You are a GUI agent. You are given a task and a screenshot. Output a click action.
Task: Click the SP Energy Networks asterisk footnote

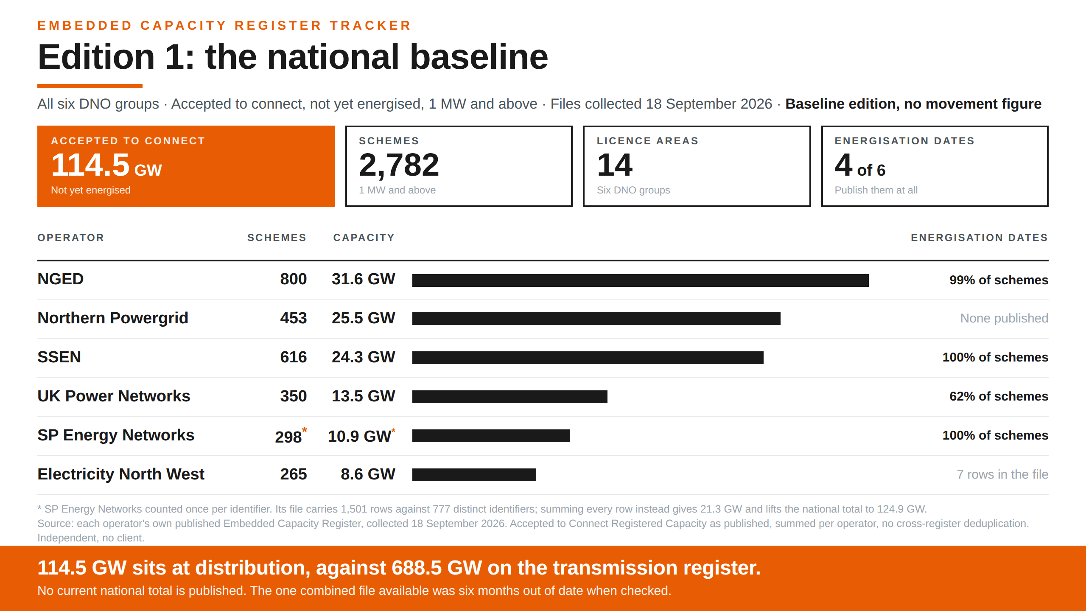pos(482,509)
